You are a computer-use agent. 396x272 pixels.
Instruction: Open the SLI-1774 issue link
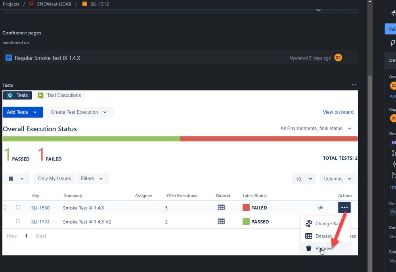pyautogui.click(x=40, y=222)
